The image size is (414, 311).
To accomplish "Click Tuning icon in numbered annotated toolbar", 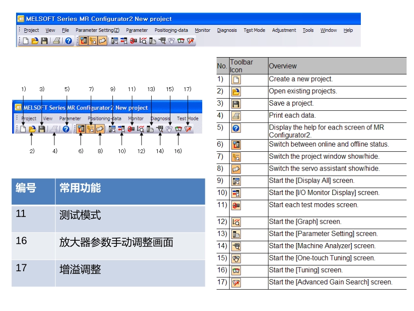I will (x=179, y=129).
